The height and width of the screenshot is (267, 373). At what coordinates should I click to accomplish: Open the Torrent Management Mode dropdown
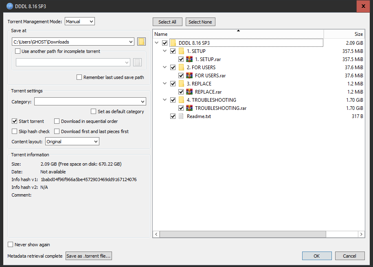point(79,22)
